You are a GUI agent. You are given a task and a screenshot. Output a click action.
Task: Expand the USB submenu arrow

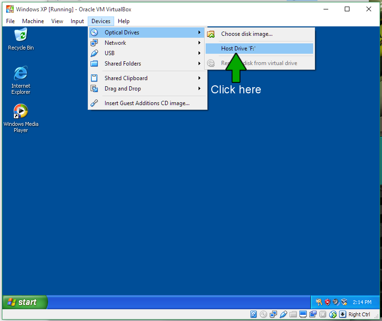point(199,53)
